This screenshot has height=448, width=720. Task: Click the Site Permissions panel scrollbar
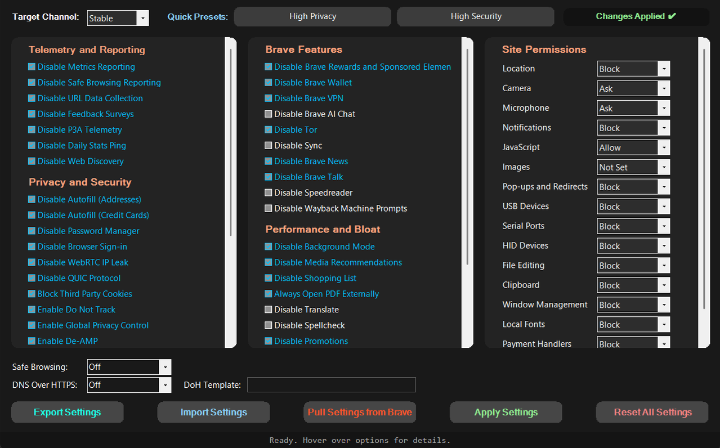point(704,179)
